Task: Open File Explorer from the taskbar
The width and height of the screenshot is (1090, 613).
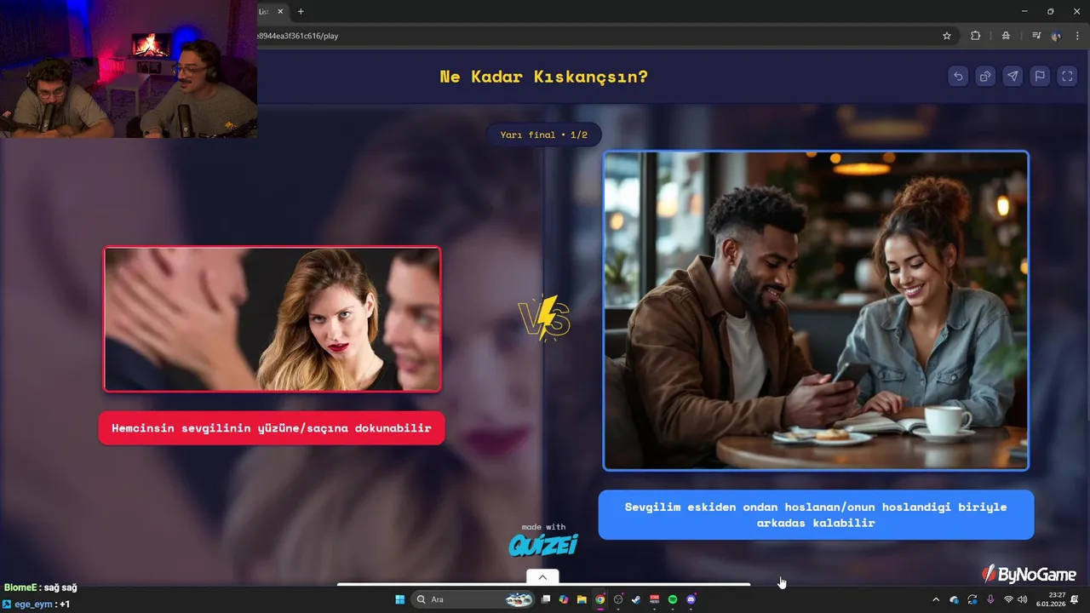Action: pyautogui.click(x=582, y=599)
